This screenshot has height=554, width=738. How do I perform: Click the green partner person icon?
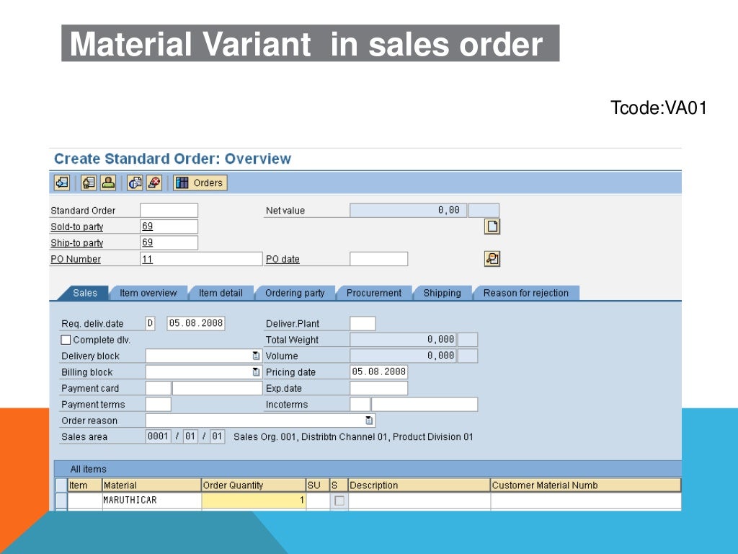[108, 183]
